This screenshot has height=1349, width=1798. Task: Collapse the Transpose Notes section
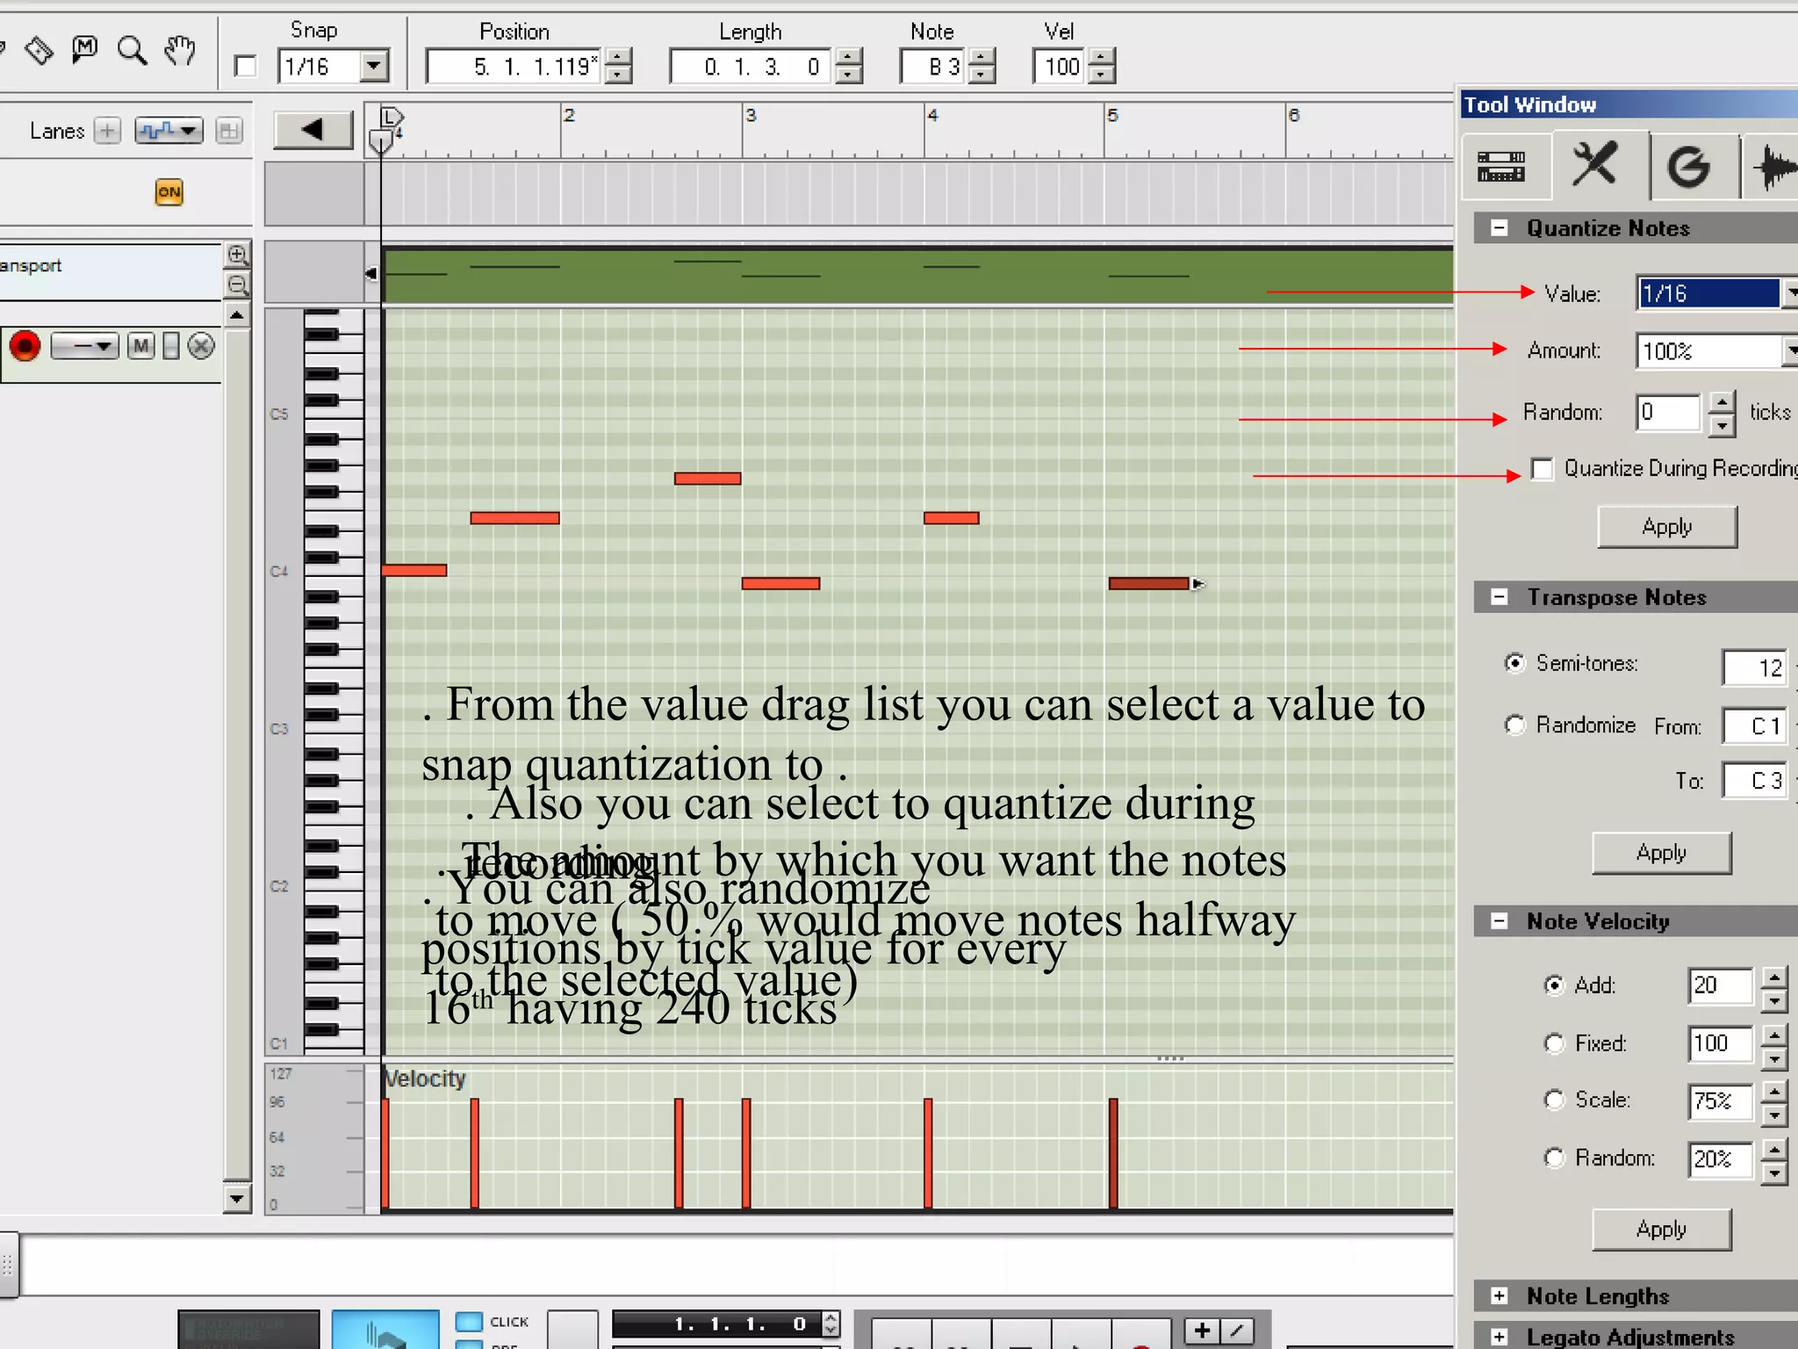(1500, 597)
